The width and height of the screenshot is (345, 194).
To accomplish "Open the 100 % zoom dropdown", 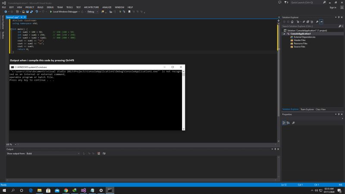I will tap(15, 144).
